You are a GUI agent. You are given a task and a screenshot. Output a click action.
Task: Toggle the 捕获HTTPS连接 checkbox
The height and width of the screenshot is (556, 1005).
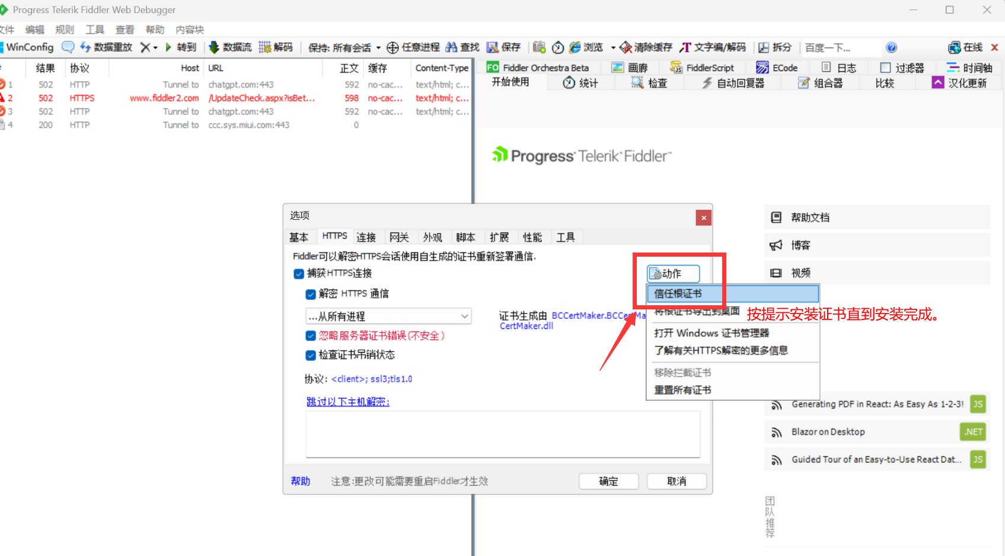pyautogui.click(x=299, y=274)
